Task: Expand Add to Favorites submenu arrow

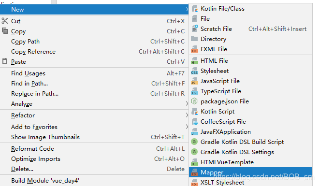Action: tap(187, 127)
